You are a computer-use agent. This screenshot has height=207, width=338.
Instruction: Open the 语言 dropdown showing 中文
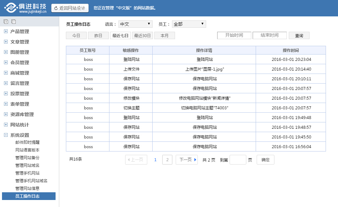point(135,24)
